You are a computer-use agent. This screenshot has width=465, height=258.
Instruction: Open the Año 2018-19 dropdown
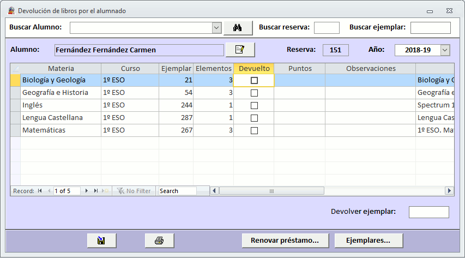[445, 50]
